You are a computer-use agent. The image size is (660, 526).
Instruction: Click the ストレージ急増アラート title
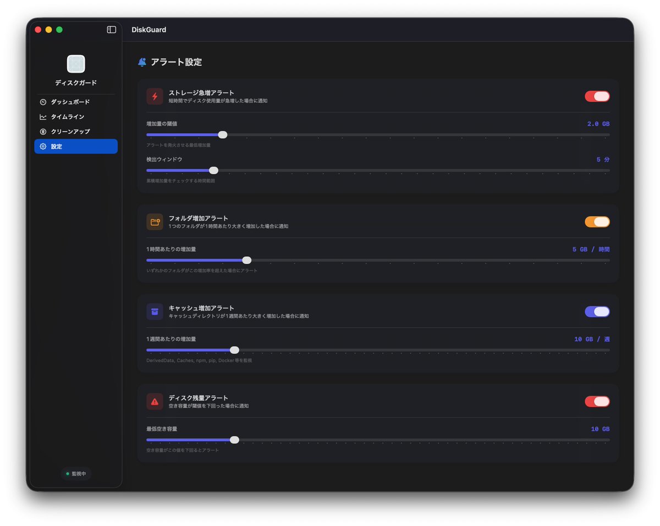pos(201,93)
